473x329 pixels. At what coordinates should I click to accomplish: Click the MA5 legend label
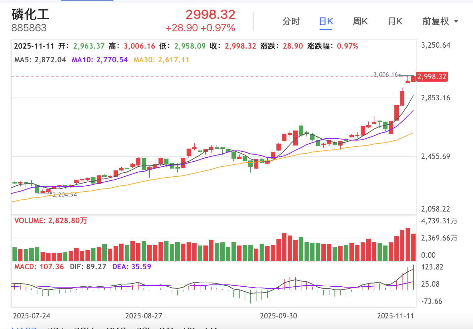(x=40, y=60)
